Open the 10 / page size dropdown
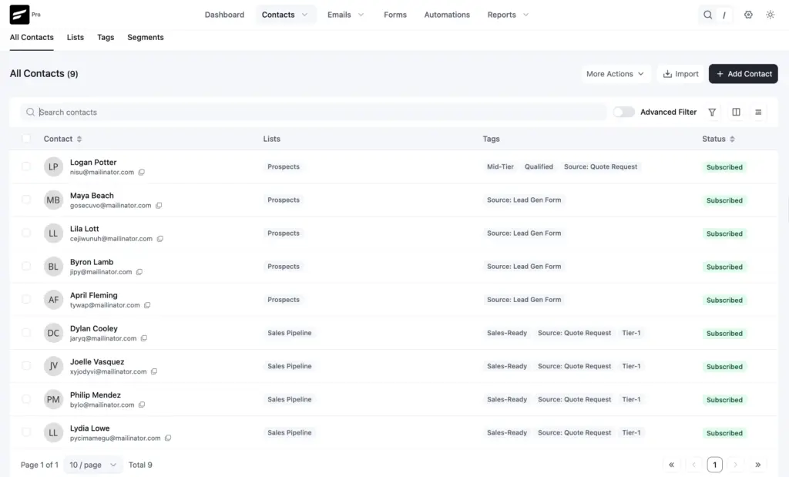 point(92,465)
